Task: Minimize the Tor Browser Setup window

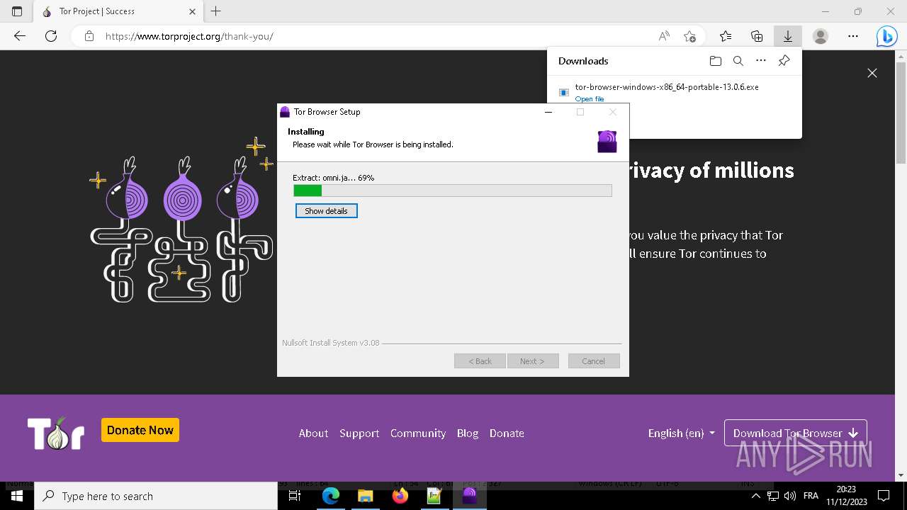Action: coord(548,112)
